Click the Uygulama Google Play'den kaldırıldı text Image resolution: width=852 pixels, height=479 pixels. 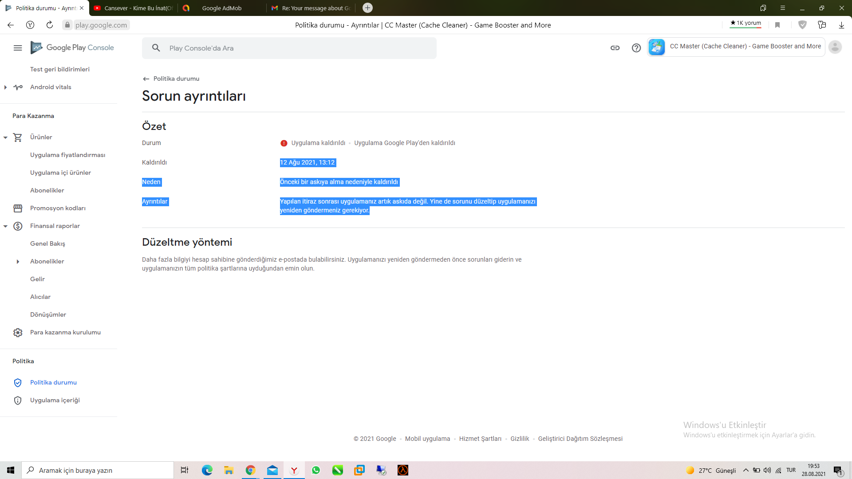click(405, 143)
